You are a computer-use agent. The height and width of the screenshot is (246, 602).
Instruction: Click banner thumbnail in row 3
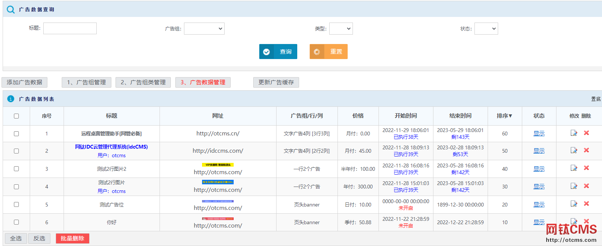coord(218,165)
